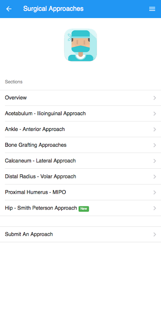Viewport: 161px width, 323px height.
Task: Open Ankle - Anterior Approach
Action: [80, 129]
